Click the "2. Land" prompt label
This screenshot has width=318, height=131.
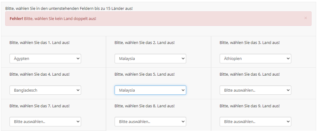coord(145,42)
